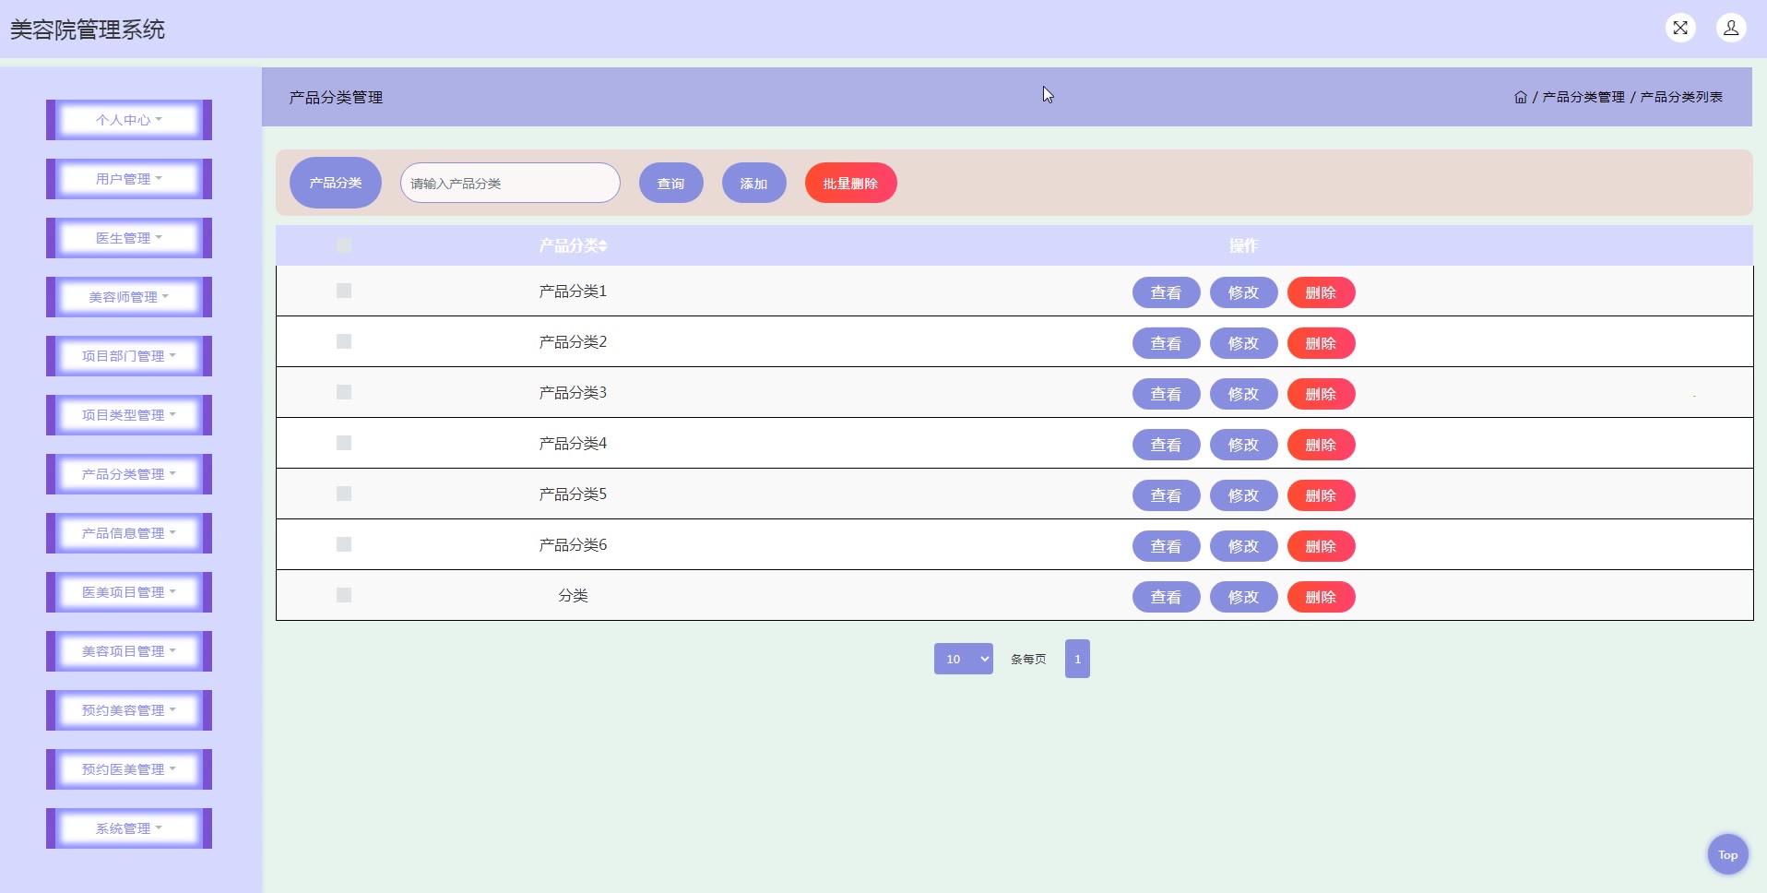Jump back up with the Top button

pos(1727,854)
